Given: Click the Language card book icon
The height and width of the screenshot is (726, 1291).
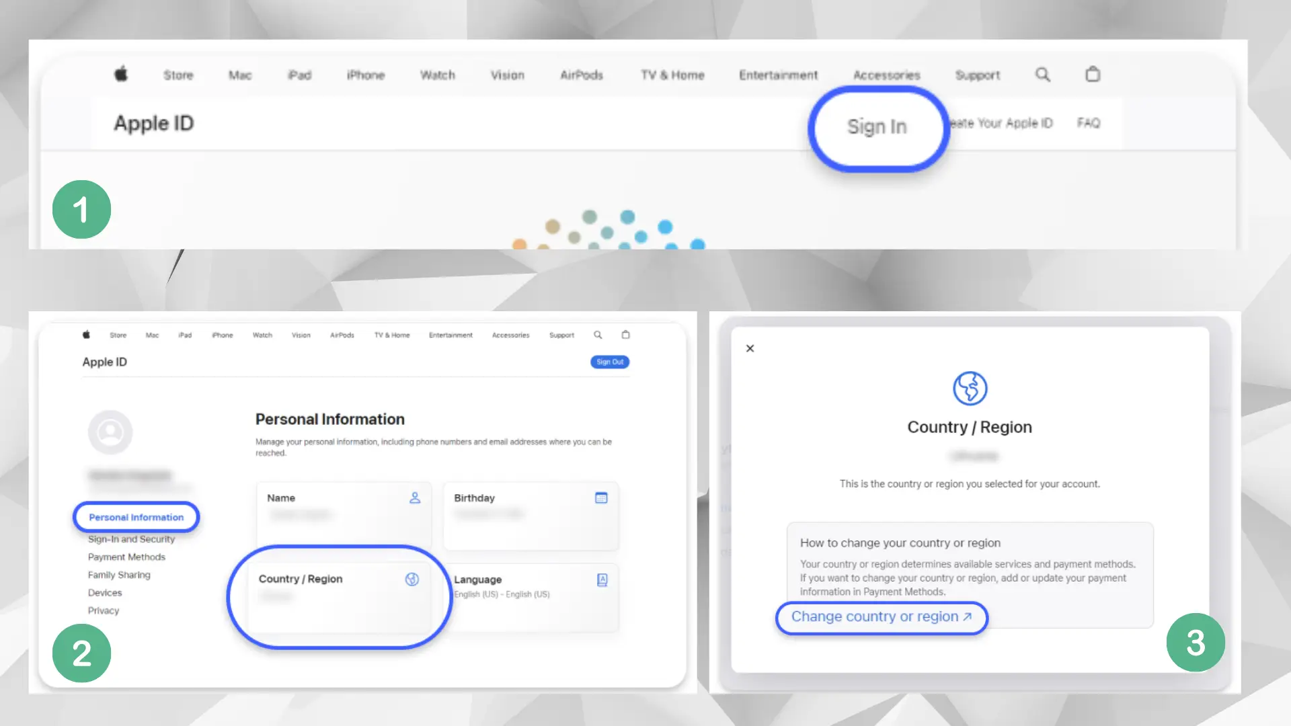Looking at the screenshot, I should (602, 580).
